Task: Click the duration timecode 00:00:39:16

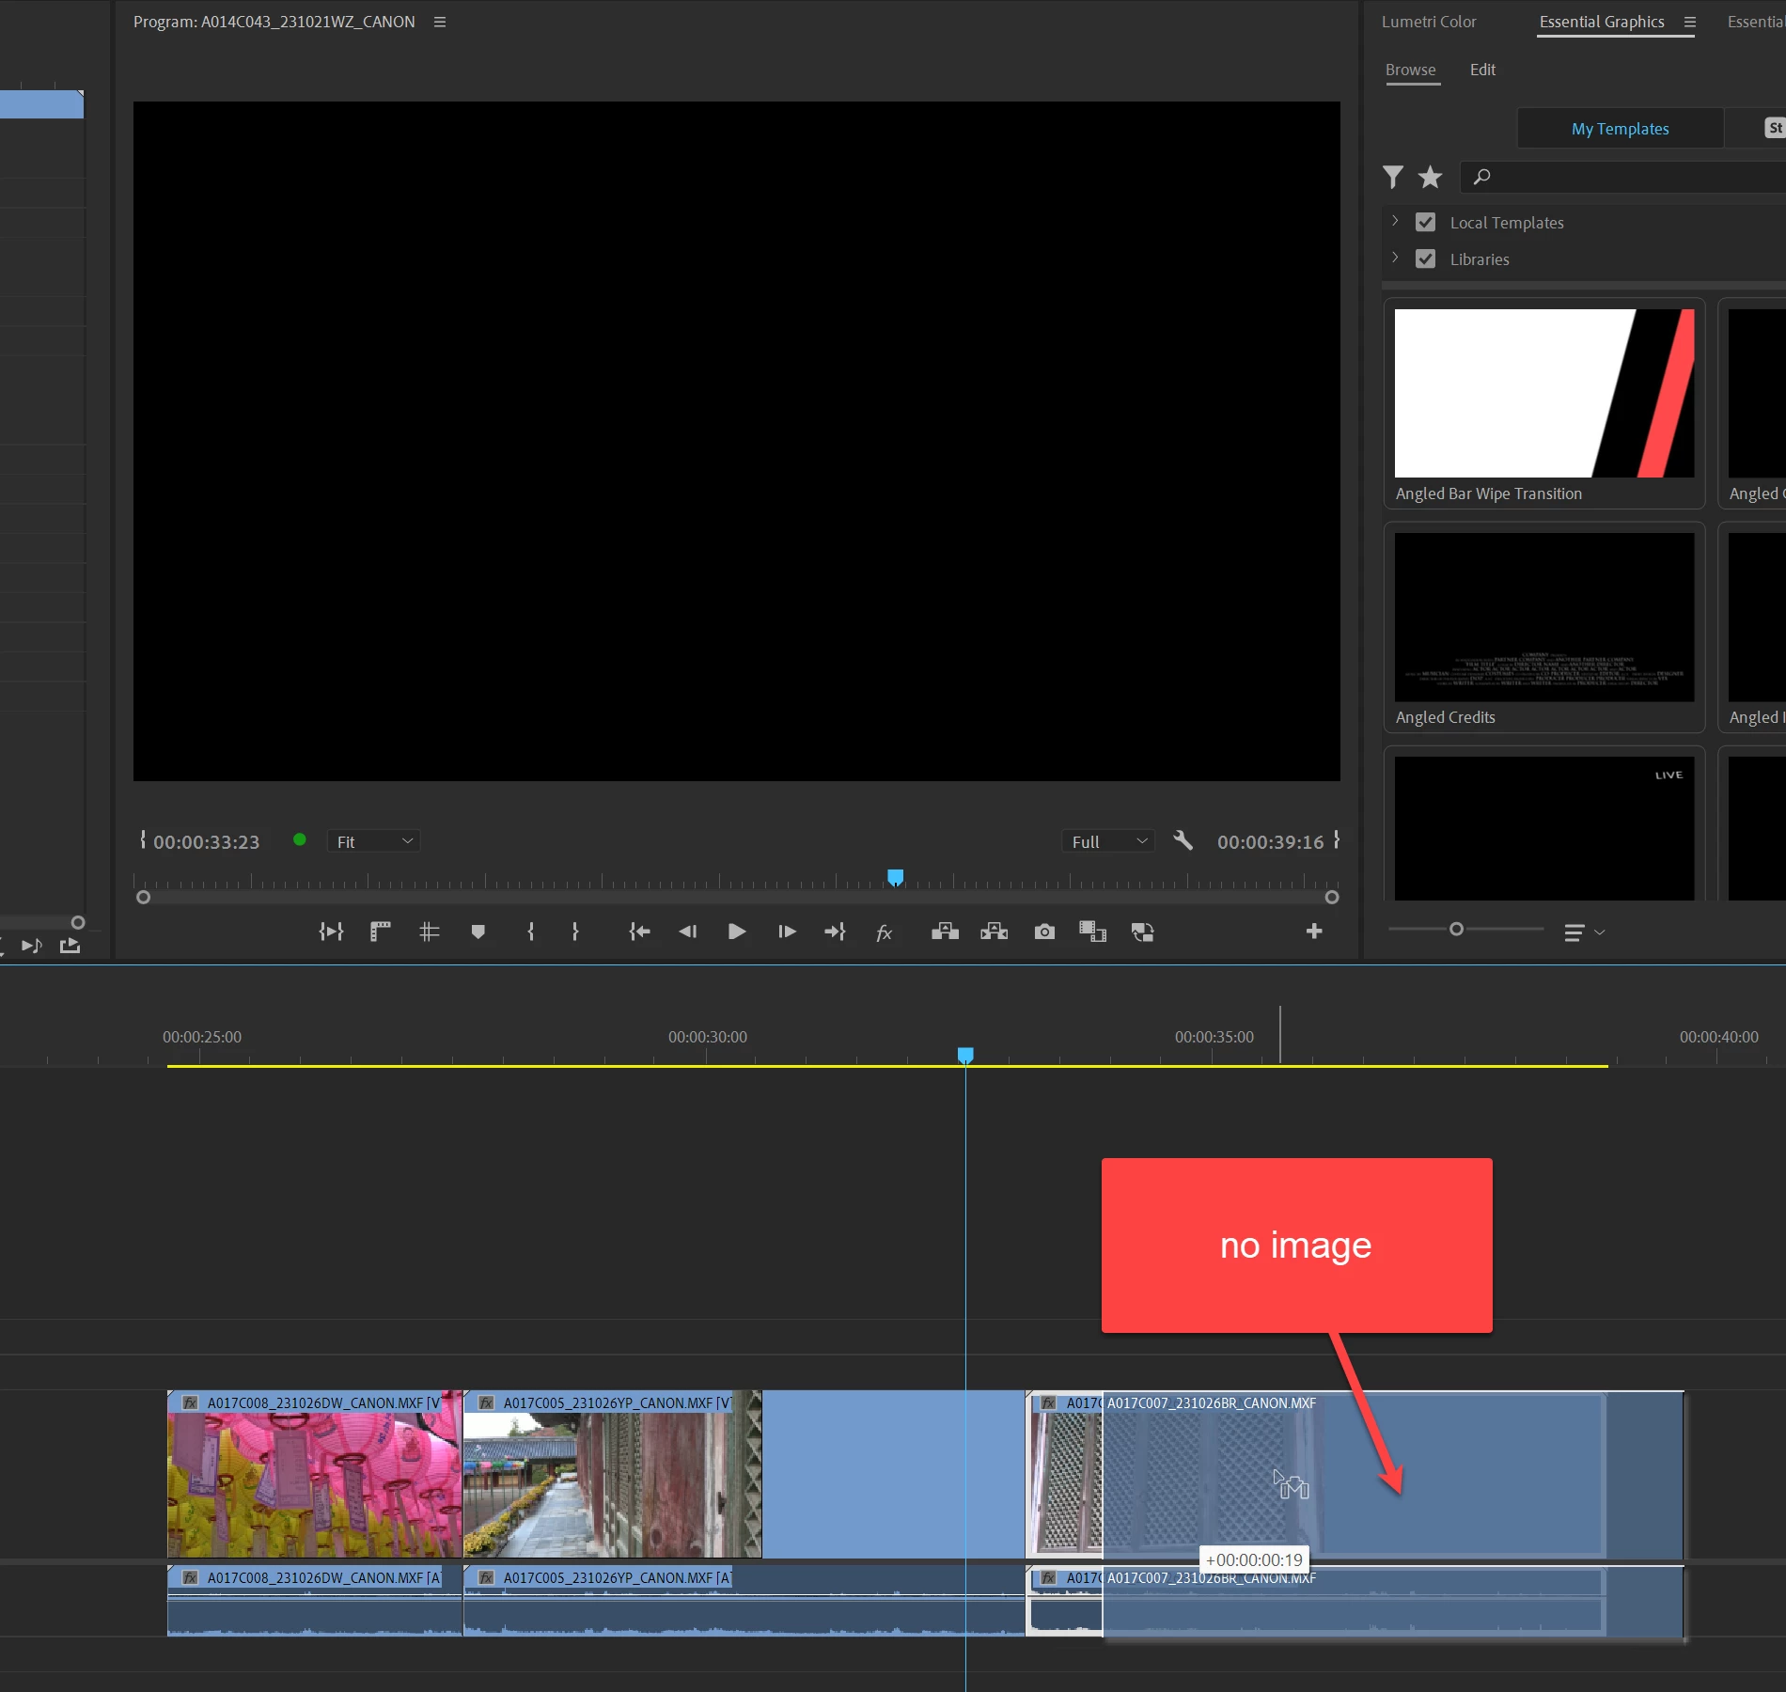Action: click(x=1271, y=842)
